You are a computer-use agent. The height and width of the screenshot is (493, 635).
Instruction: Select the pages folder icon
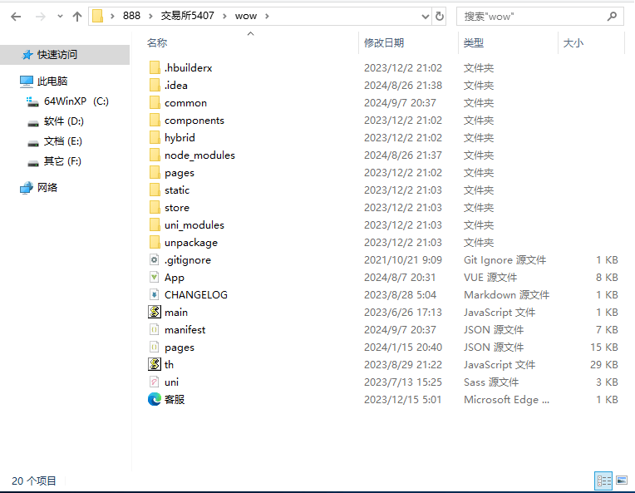click(x=155, y=172)
